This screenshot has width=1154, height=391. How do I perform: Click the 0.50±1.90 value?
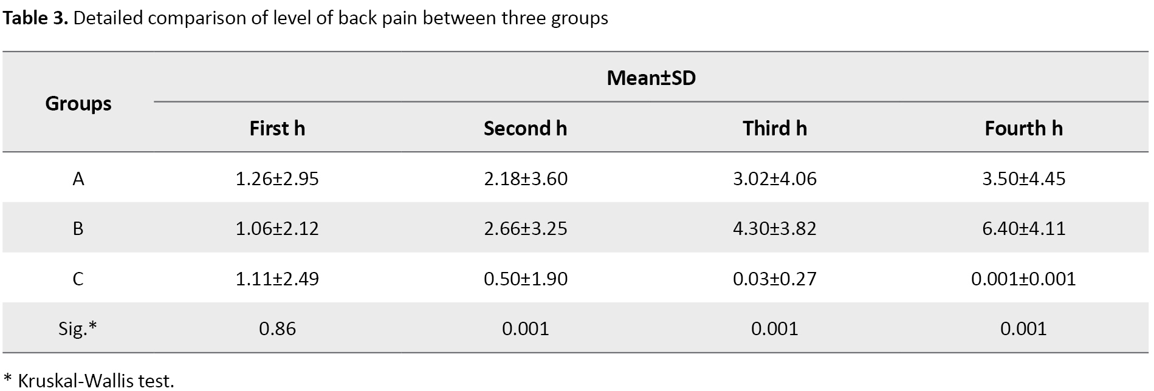[526, 279]
